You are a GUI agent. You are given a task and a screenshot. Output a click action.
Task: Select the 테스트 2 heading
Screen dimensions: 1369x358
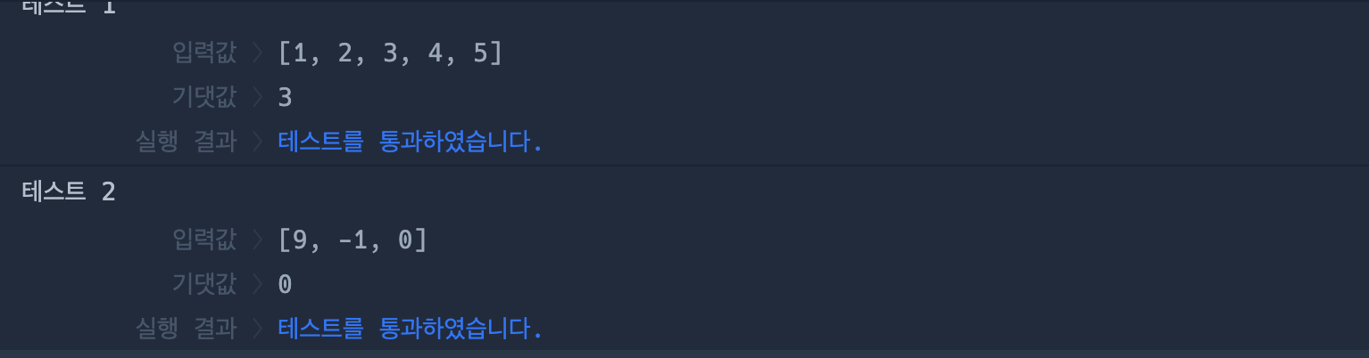point(69,191)
